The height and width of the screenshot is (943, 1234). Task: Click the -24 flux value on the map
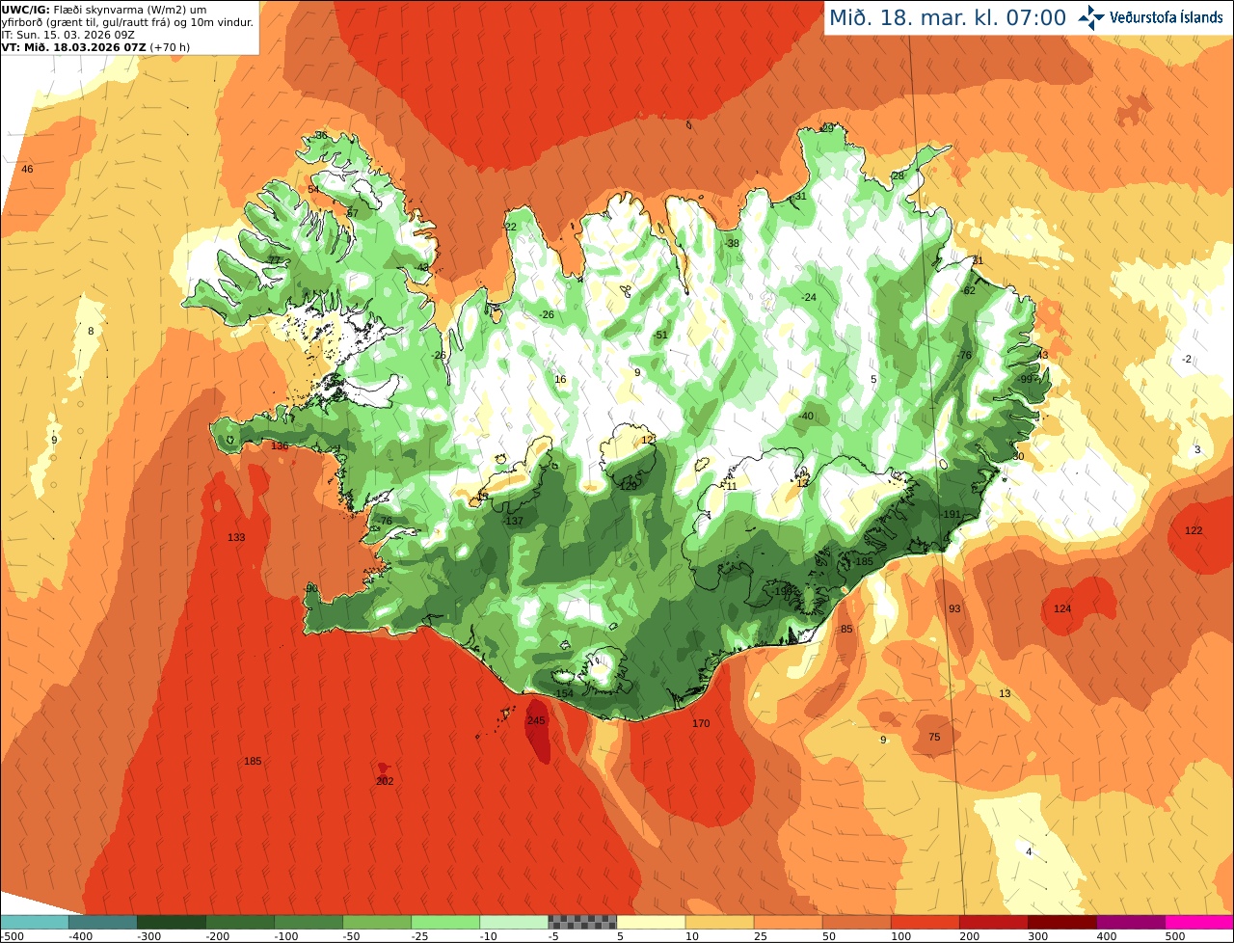(x=809, y=297)
